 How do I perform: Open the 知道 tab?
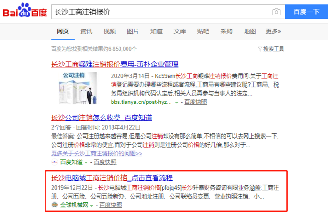tap(156, 31)
